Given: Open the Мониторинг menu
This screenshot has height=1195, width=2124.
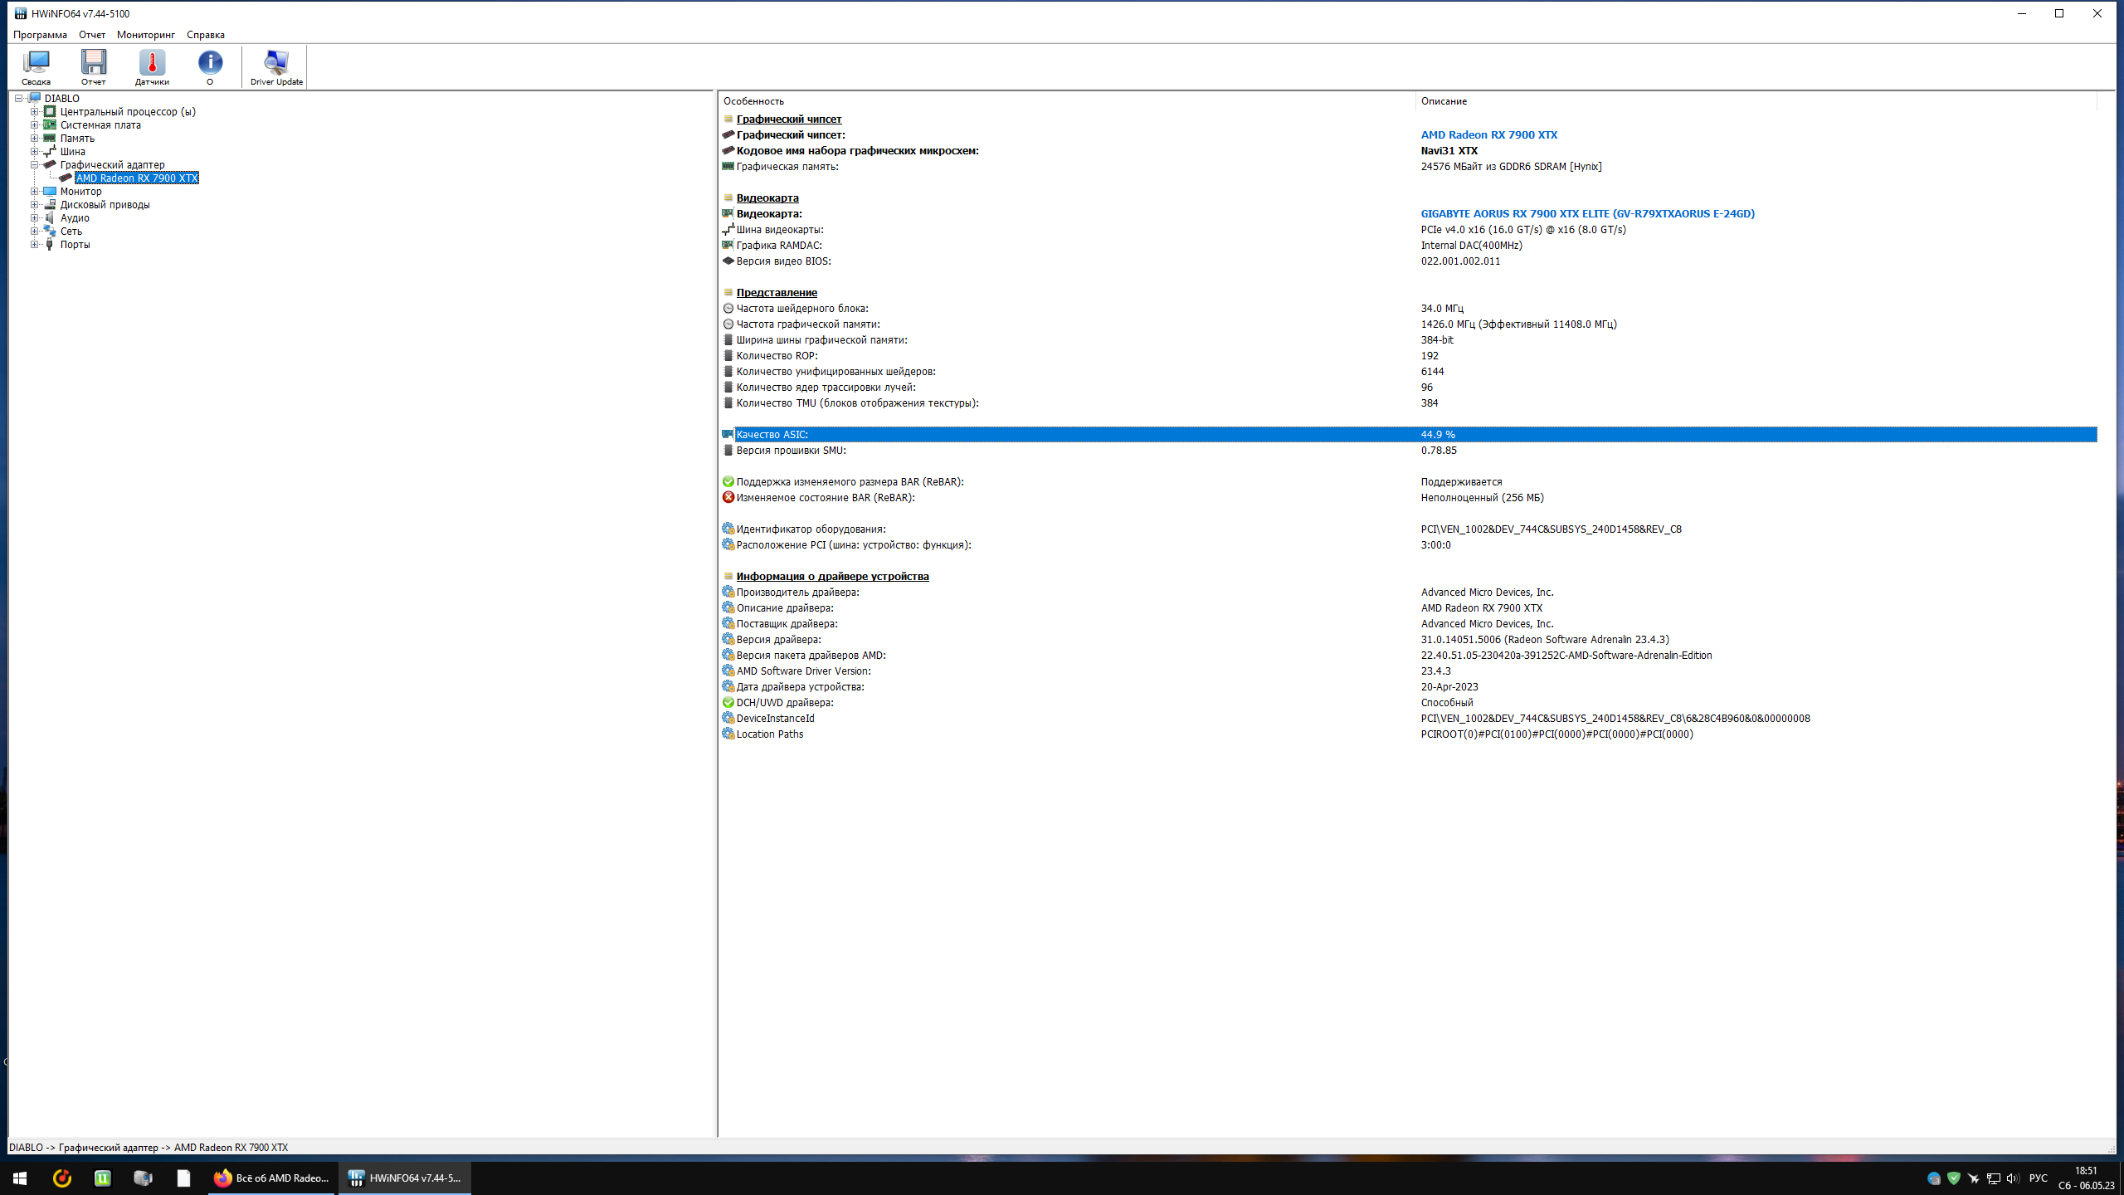Looking at the screenshot, I should (146, 35).
